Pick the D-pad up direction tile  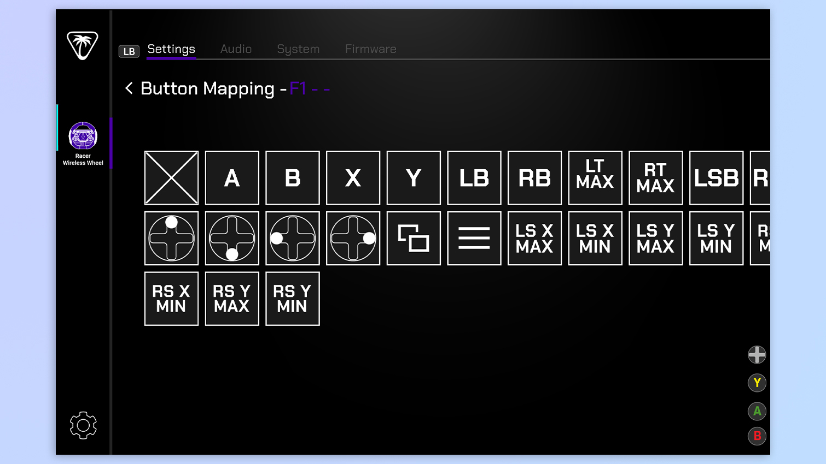coord(171,238)
